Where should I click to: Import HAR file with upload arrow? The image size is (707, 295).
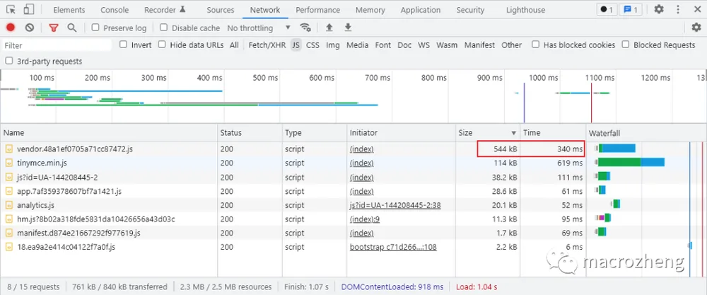329,28
